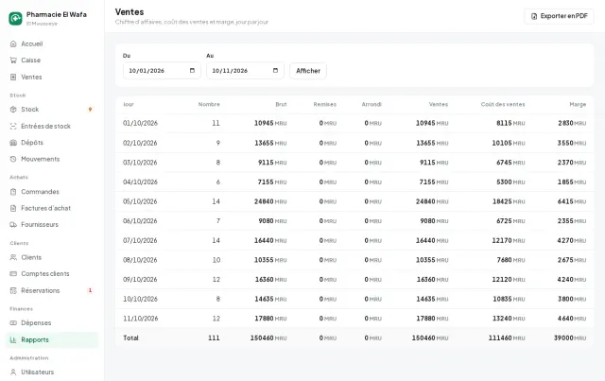605x381 pixels.
Task: Open the Stock menu item
Action: pos(52,110)
